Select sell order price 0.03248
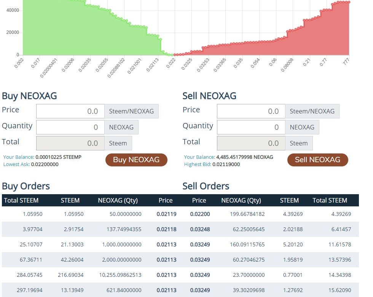 point(200,229)
